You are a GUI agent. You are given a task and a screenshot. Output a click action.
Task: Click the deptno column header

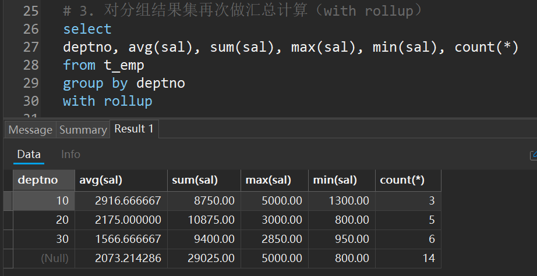pos(44,180)
